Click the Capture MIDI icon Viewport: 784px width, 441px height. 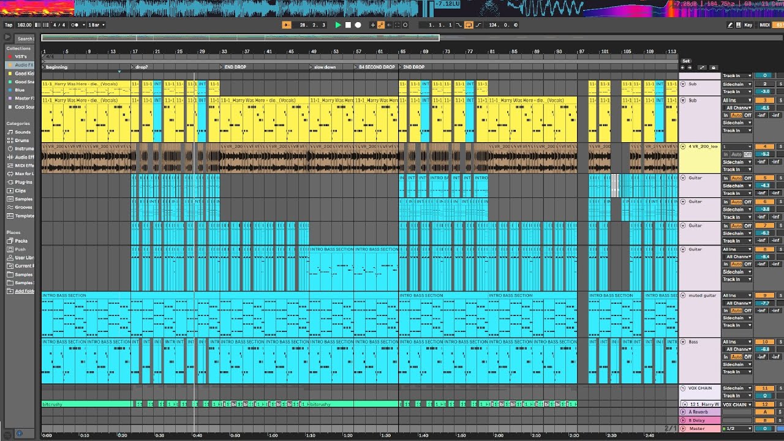397,25
